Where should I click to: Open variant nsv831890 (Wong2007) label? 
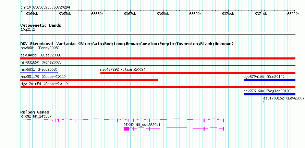41,62
